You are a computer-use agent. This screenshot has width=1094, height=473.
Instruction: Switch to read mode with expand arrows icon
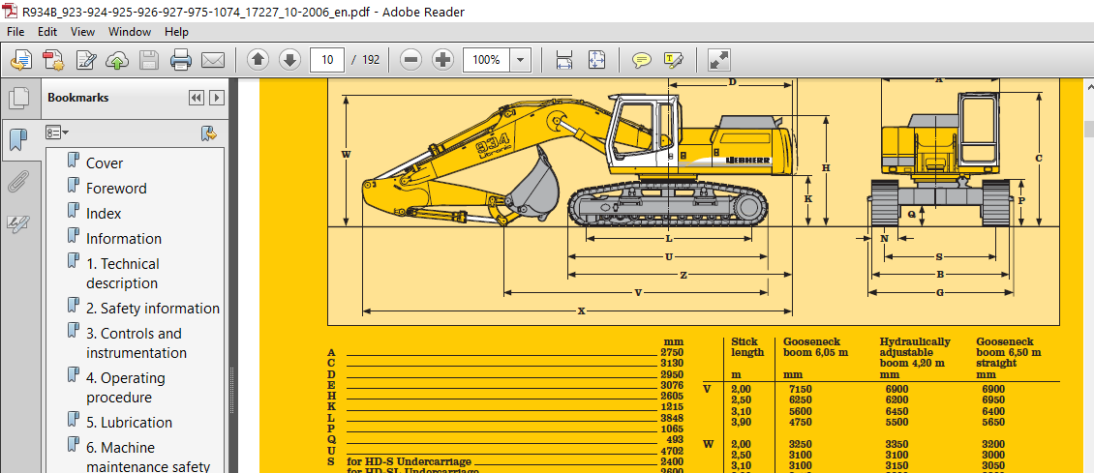(x=718, y=60)
